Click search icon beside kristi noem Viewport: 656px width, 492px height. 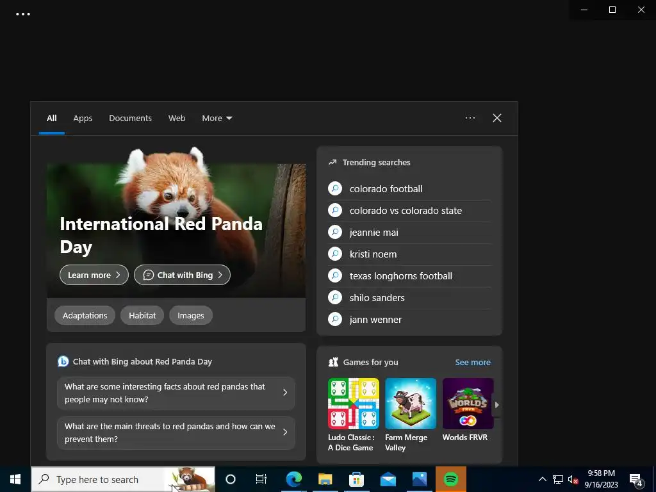pyautogui.click(x=334, y=254)
